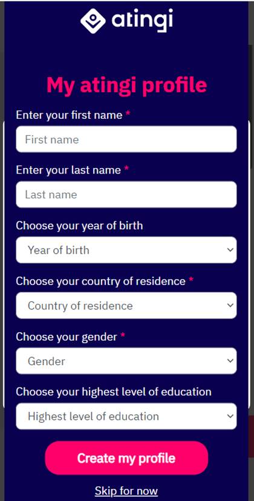Expand the Highest level of education dropdown
This screenshot has height=501, width=254.
(126, 416)
